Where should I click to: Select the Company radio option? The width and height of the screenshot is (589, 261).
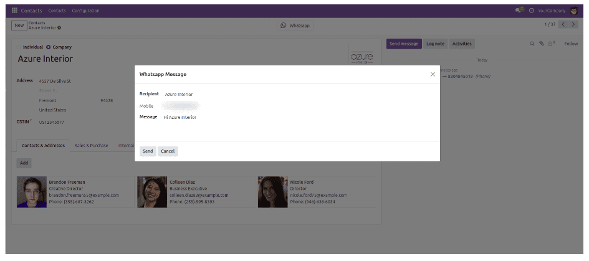pyautogui.click(x=49, y=47)
